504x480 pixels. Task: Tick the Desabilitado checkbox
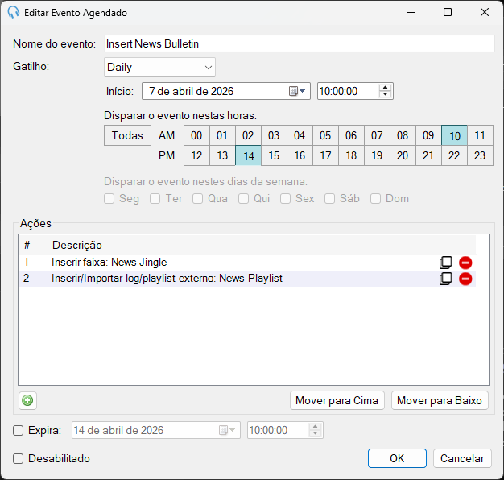[x=18, y=459]
